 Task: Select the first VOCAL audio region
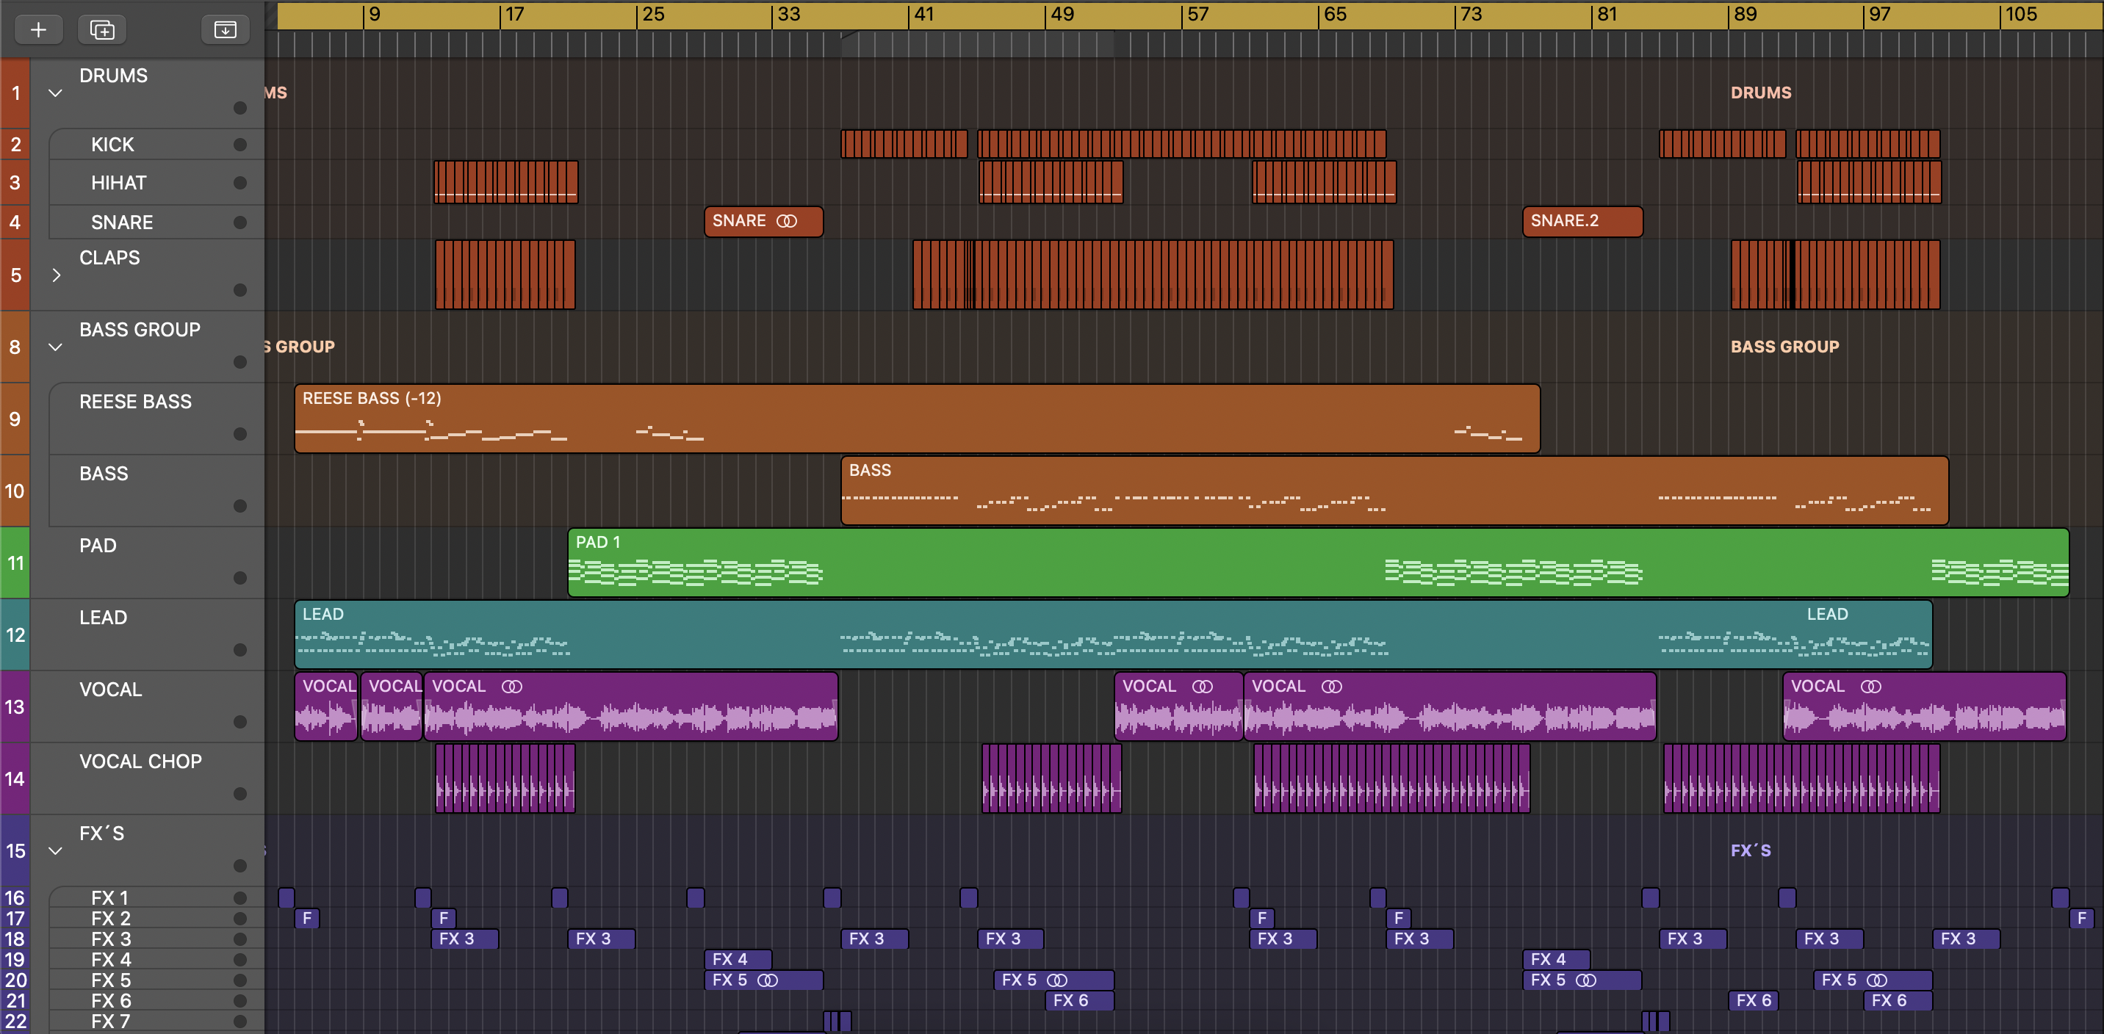tap(326, 706)
